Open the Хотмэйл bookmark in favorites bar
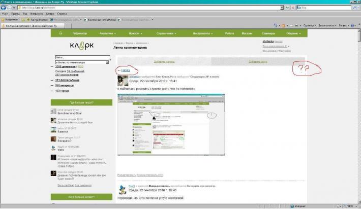Image resolution: width=361 pixels, height=209 pixels. [100, 20]
